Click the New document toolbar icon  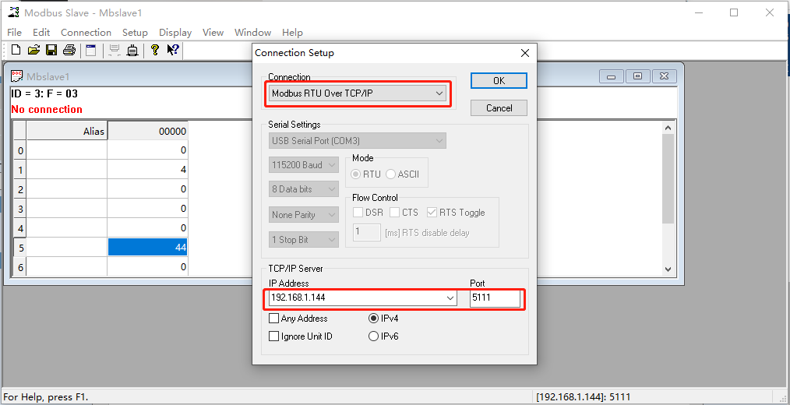(16, 51)
